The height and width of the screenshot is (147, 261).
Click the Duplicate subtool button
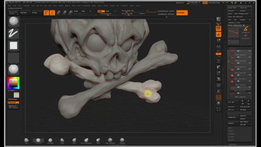tap(233, 117)
